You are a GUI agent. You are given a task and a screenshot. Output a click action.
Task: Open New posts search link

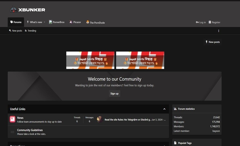point(16,31)
